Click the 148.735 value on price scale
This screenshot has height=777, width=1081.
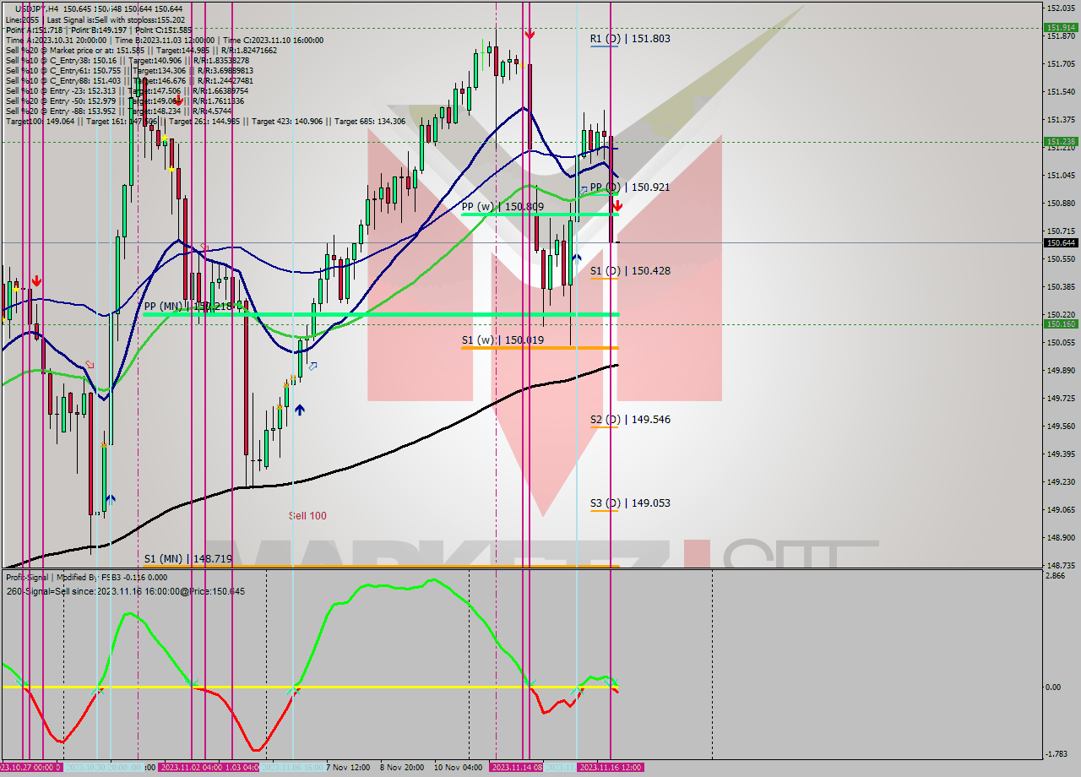click(1060, 565)
